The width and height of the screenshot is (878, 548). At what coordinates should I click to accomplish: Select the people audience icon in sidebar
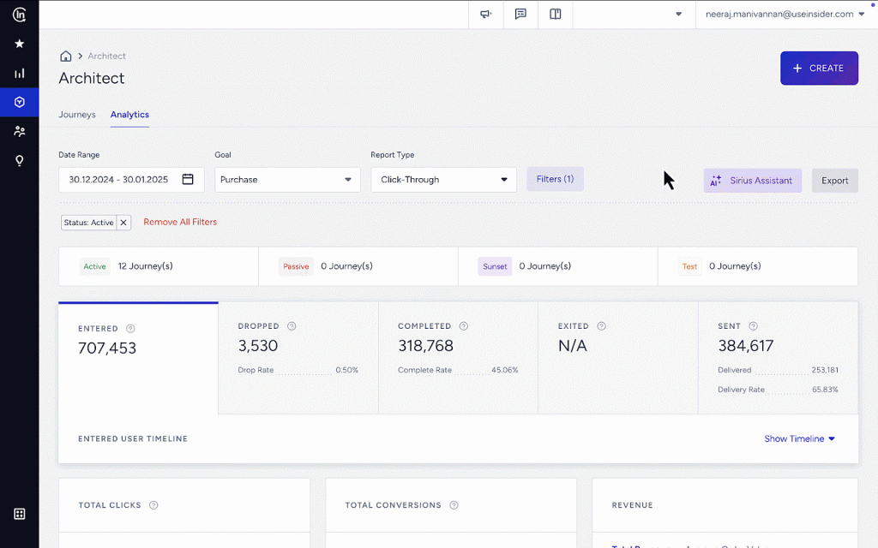click(x=19, y=132)
